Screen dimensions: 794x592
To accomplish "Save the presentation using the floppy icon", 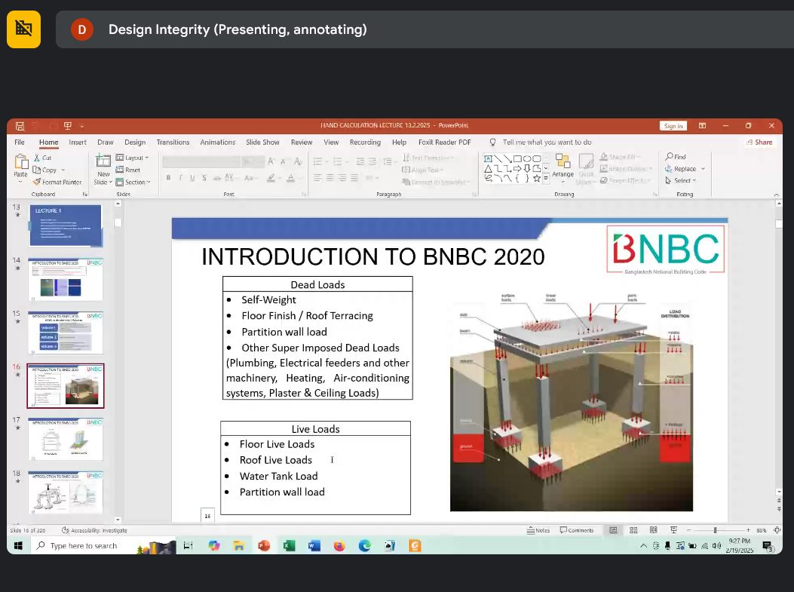I will point(20,126).
